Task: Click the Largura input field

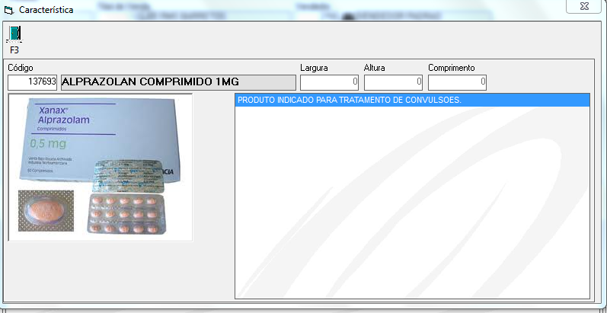Action: pos(330,82)
